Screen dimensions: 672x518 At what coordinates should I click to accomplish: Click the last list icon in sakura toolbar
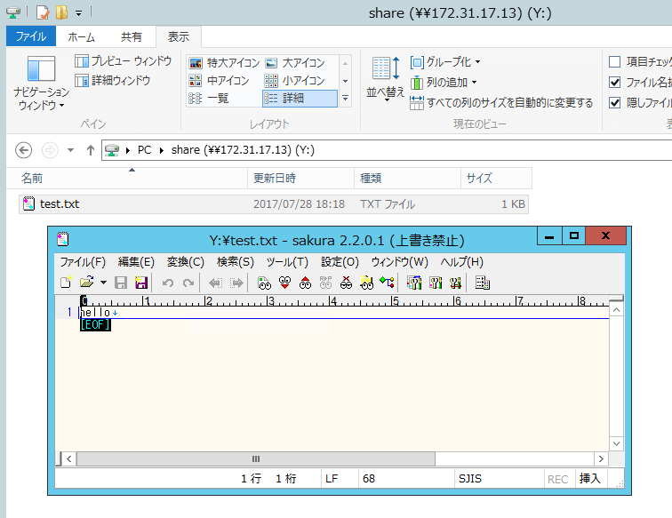click(483, 283)
